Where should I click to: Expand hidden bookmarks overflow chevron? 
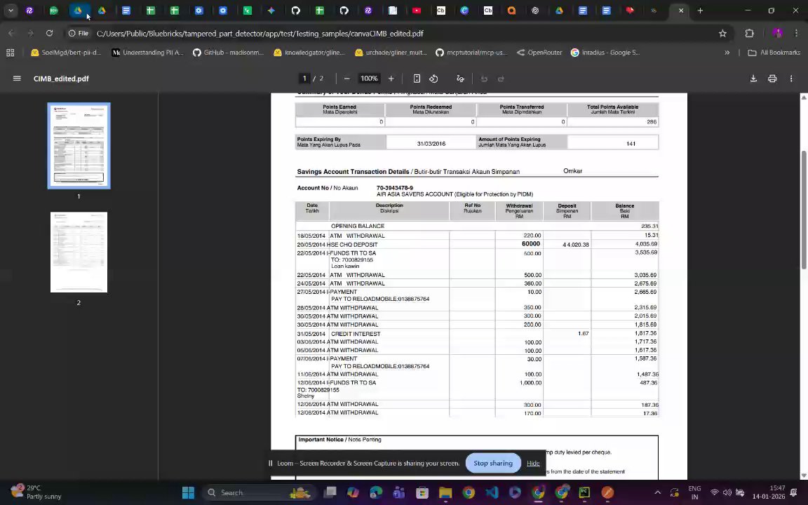pos(727,52)
